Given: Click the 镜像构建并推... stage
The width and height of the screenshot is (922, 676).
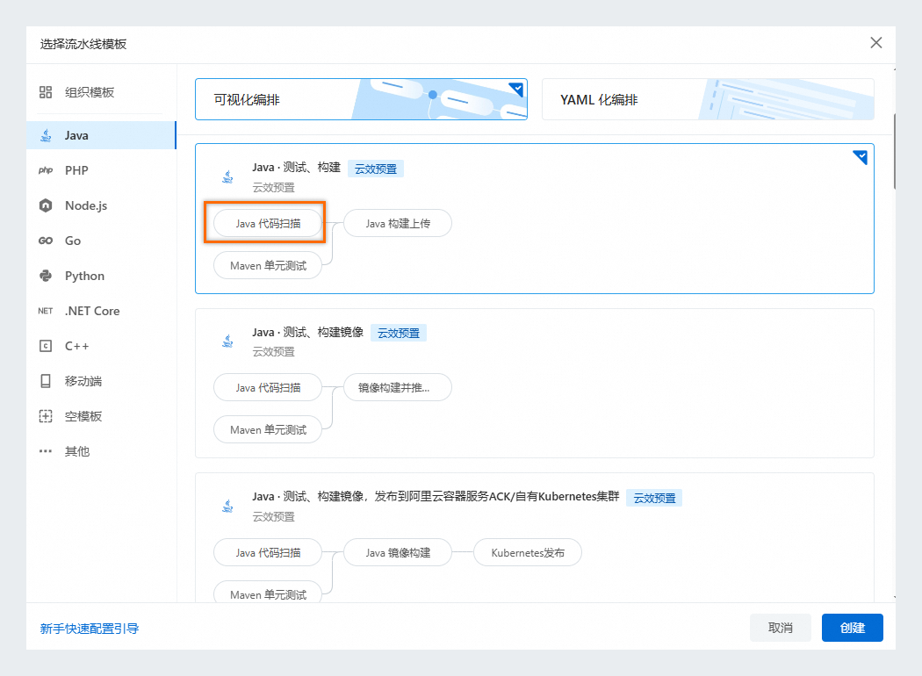Looking at the screenshot, I should (x=398, y=388).
